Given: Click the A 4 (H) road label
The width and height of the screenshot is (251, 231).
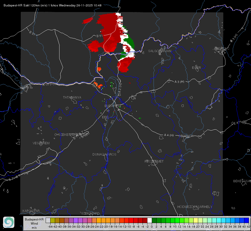Looking at the screenshot, I should tap(169, 135).
